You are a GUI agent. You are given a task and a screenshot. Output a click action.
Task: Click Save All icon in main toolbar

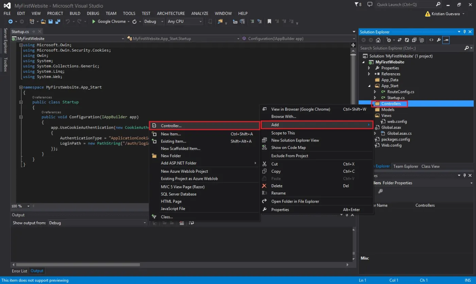(58, 21)
